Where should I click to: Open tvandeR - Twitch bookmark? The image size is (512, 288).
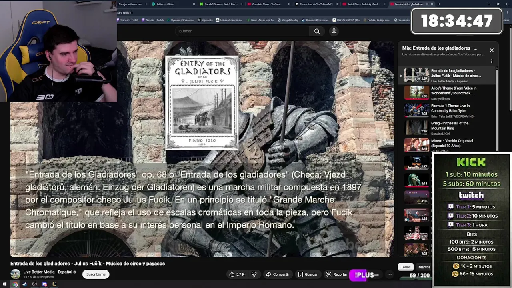(128, 20)
